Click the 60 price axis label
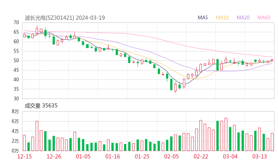Viewport: 278px width, 165px height. [16, 42]
